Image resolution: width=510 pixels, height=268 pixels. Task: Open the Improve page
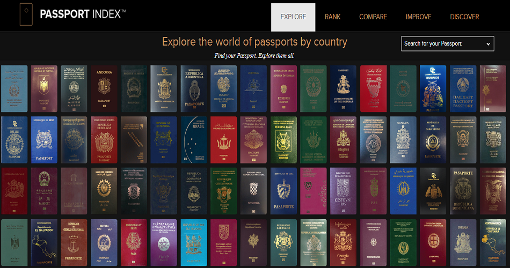pyautogui.click(x=418, y=17)
